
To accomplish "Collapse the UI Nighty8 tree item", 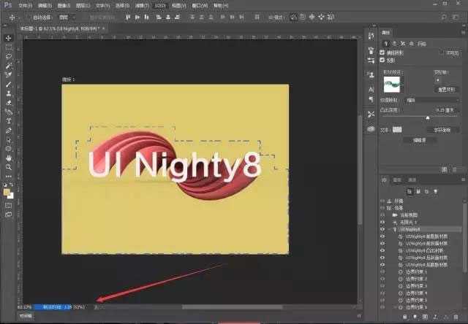I will (x=394, y=229).
